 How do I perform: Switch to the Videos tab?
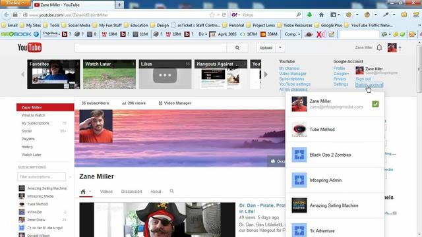106,192
